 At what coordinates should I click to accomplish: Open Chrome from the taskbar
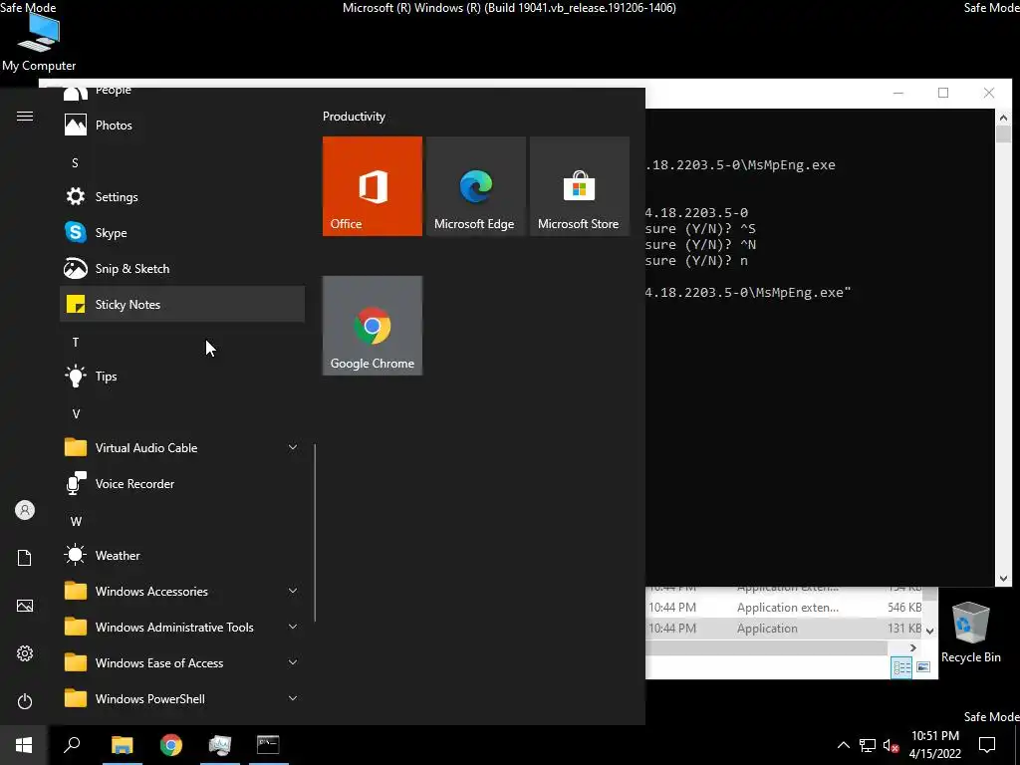click(171, 745)
